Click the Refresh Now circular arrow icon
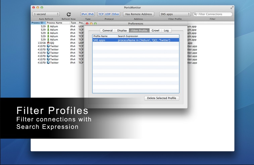The width and height of the screenshot is (254, 165). pos(69,14)
